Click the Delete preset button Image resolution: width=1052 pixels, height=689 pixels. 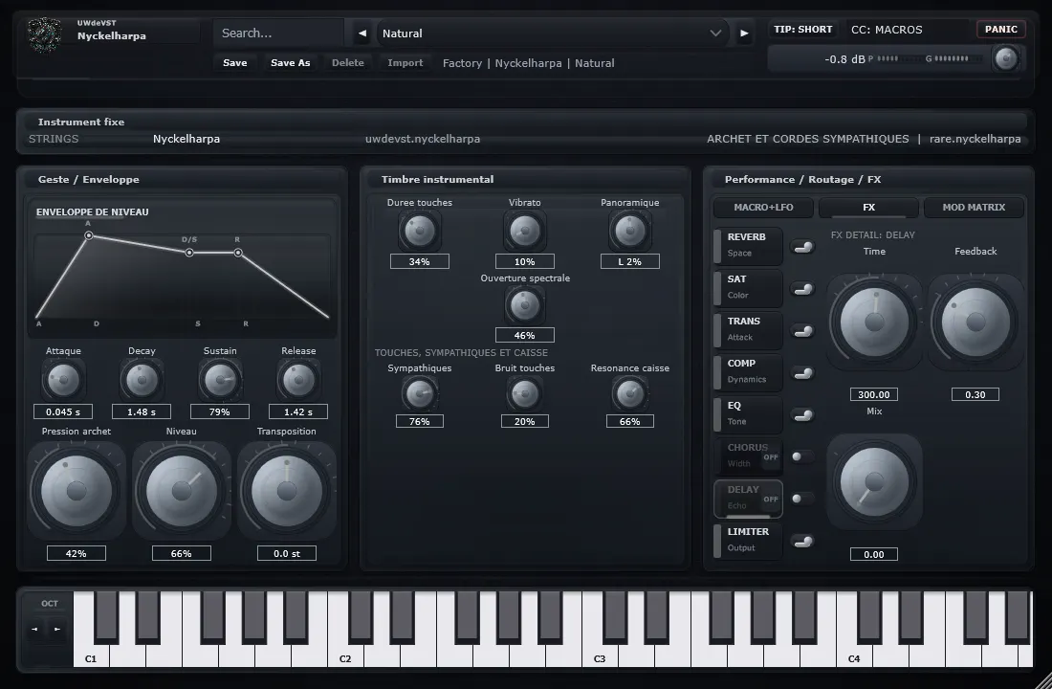point(347,62)
